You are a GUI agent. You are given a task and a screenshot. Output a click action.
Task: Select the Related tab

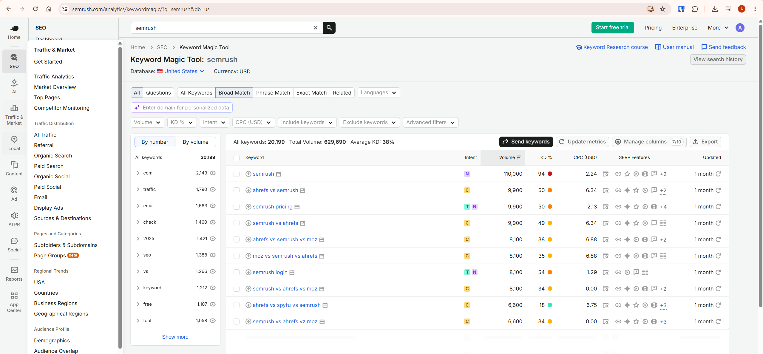(x=342, y=92)
